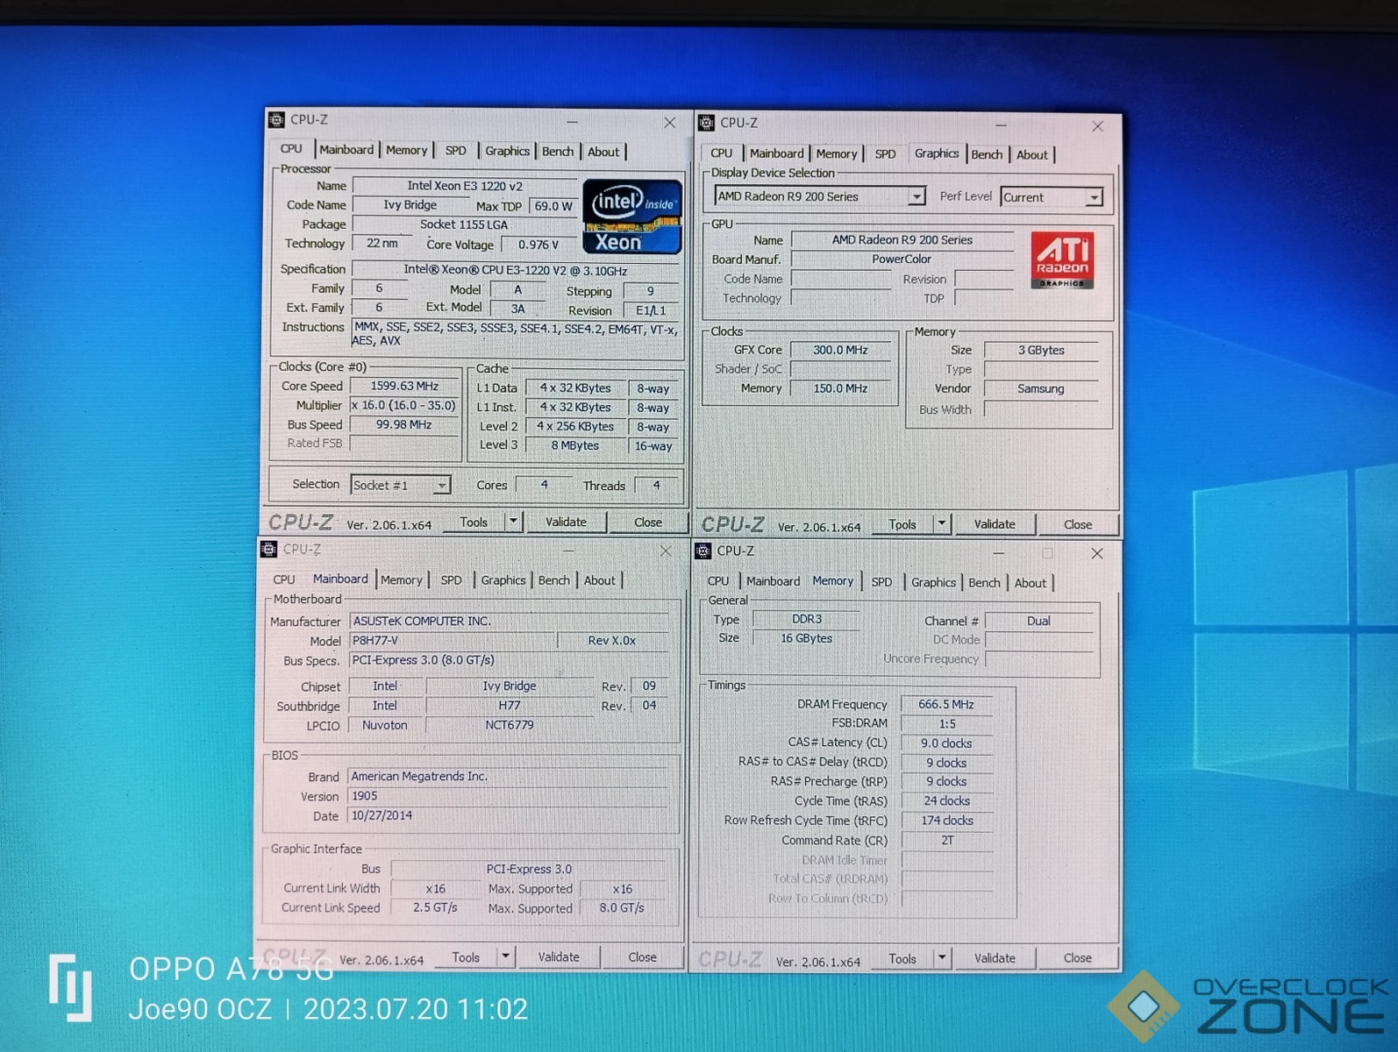Click the ATI Radeon Graphics logo
The width and height of the screenshot is (1398, 1052).
point(1061,259)
